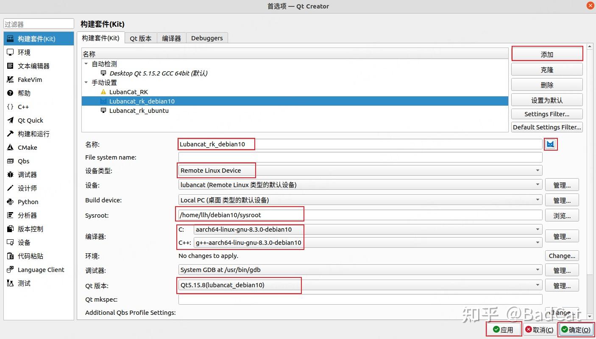This screenshot has height=339, width=596.
Task: Open the Python snake icon
Action: pos(10,202)
